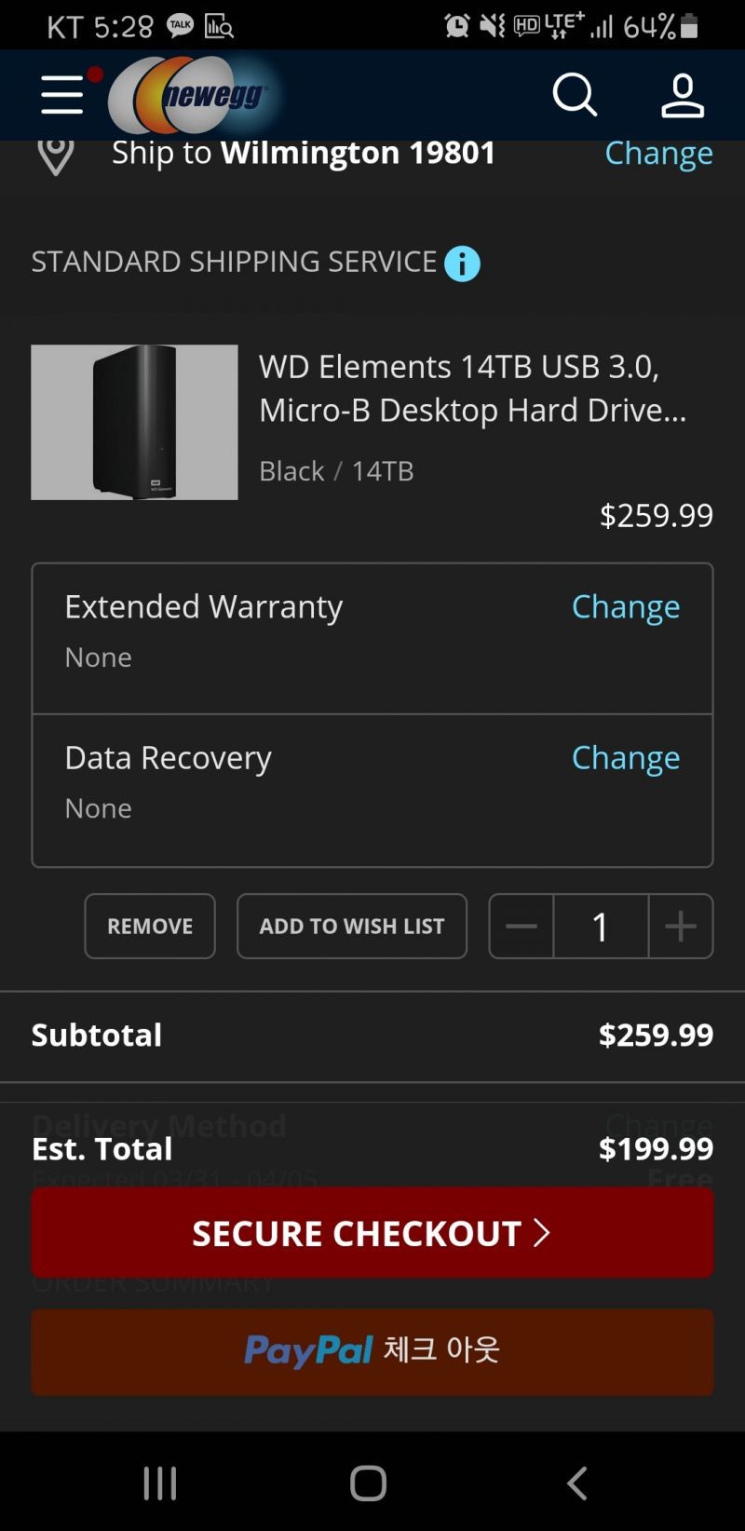Remove the WD Elements drive from cart
745x1531 pixels.
click(150, 926)
